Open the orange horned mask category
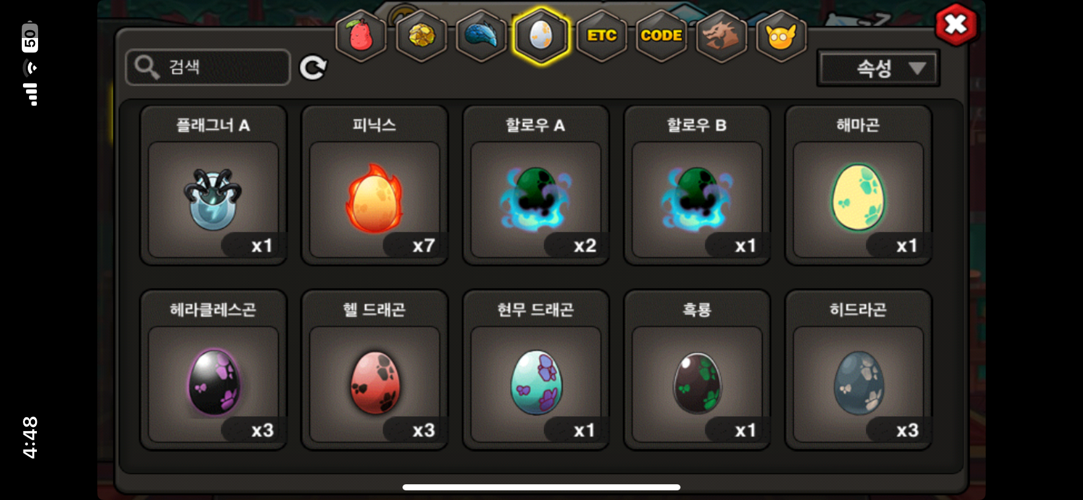 (x=781, y=36)
